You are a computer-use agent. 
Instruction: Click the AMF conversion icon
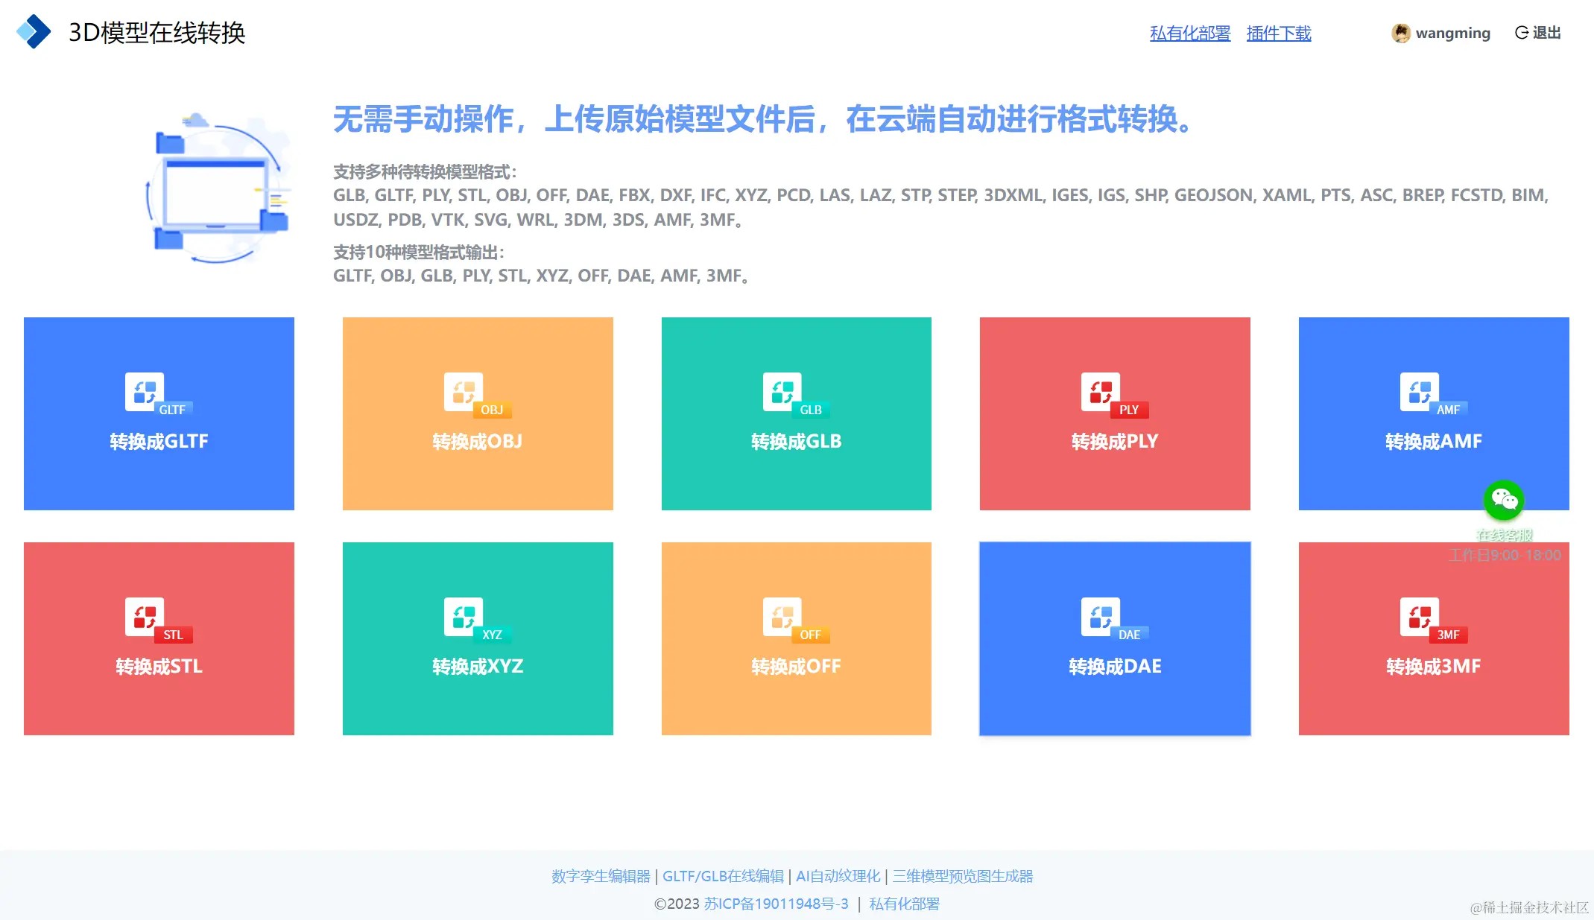coord(1420,392)
